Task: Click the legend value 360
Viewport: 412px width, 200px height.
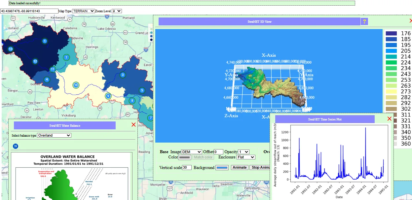Action: click(406, 144)
